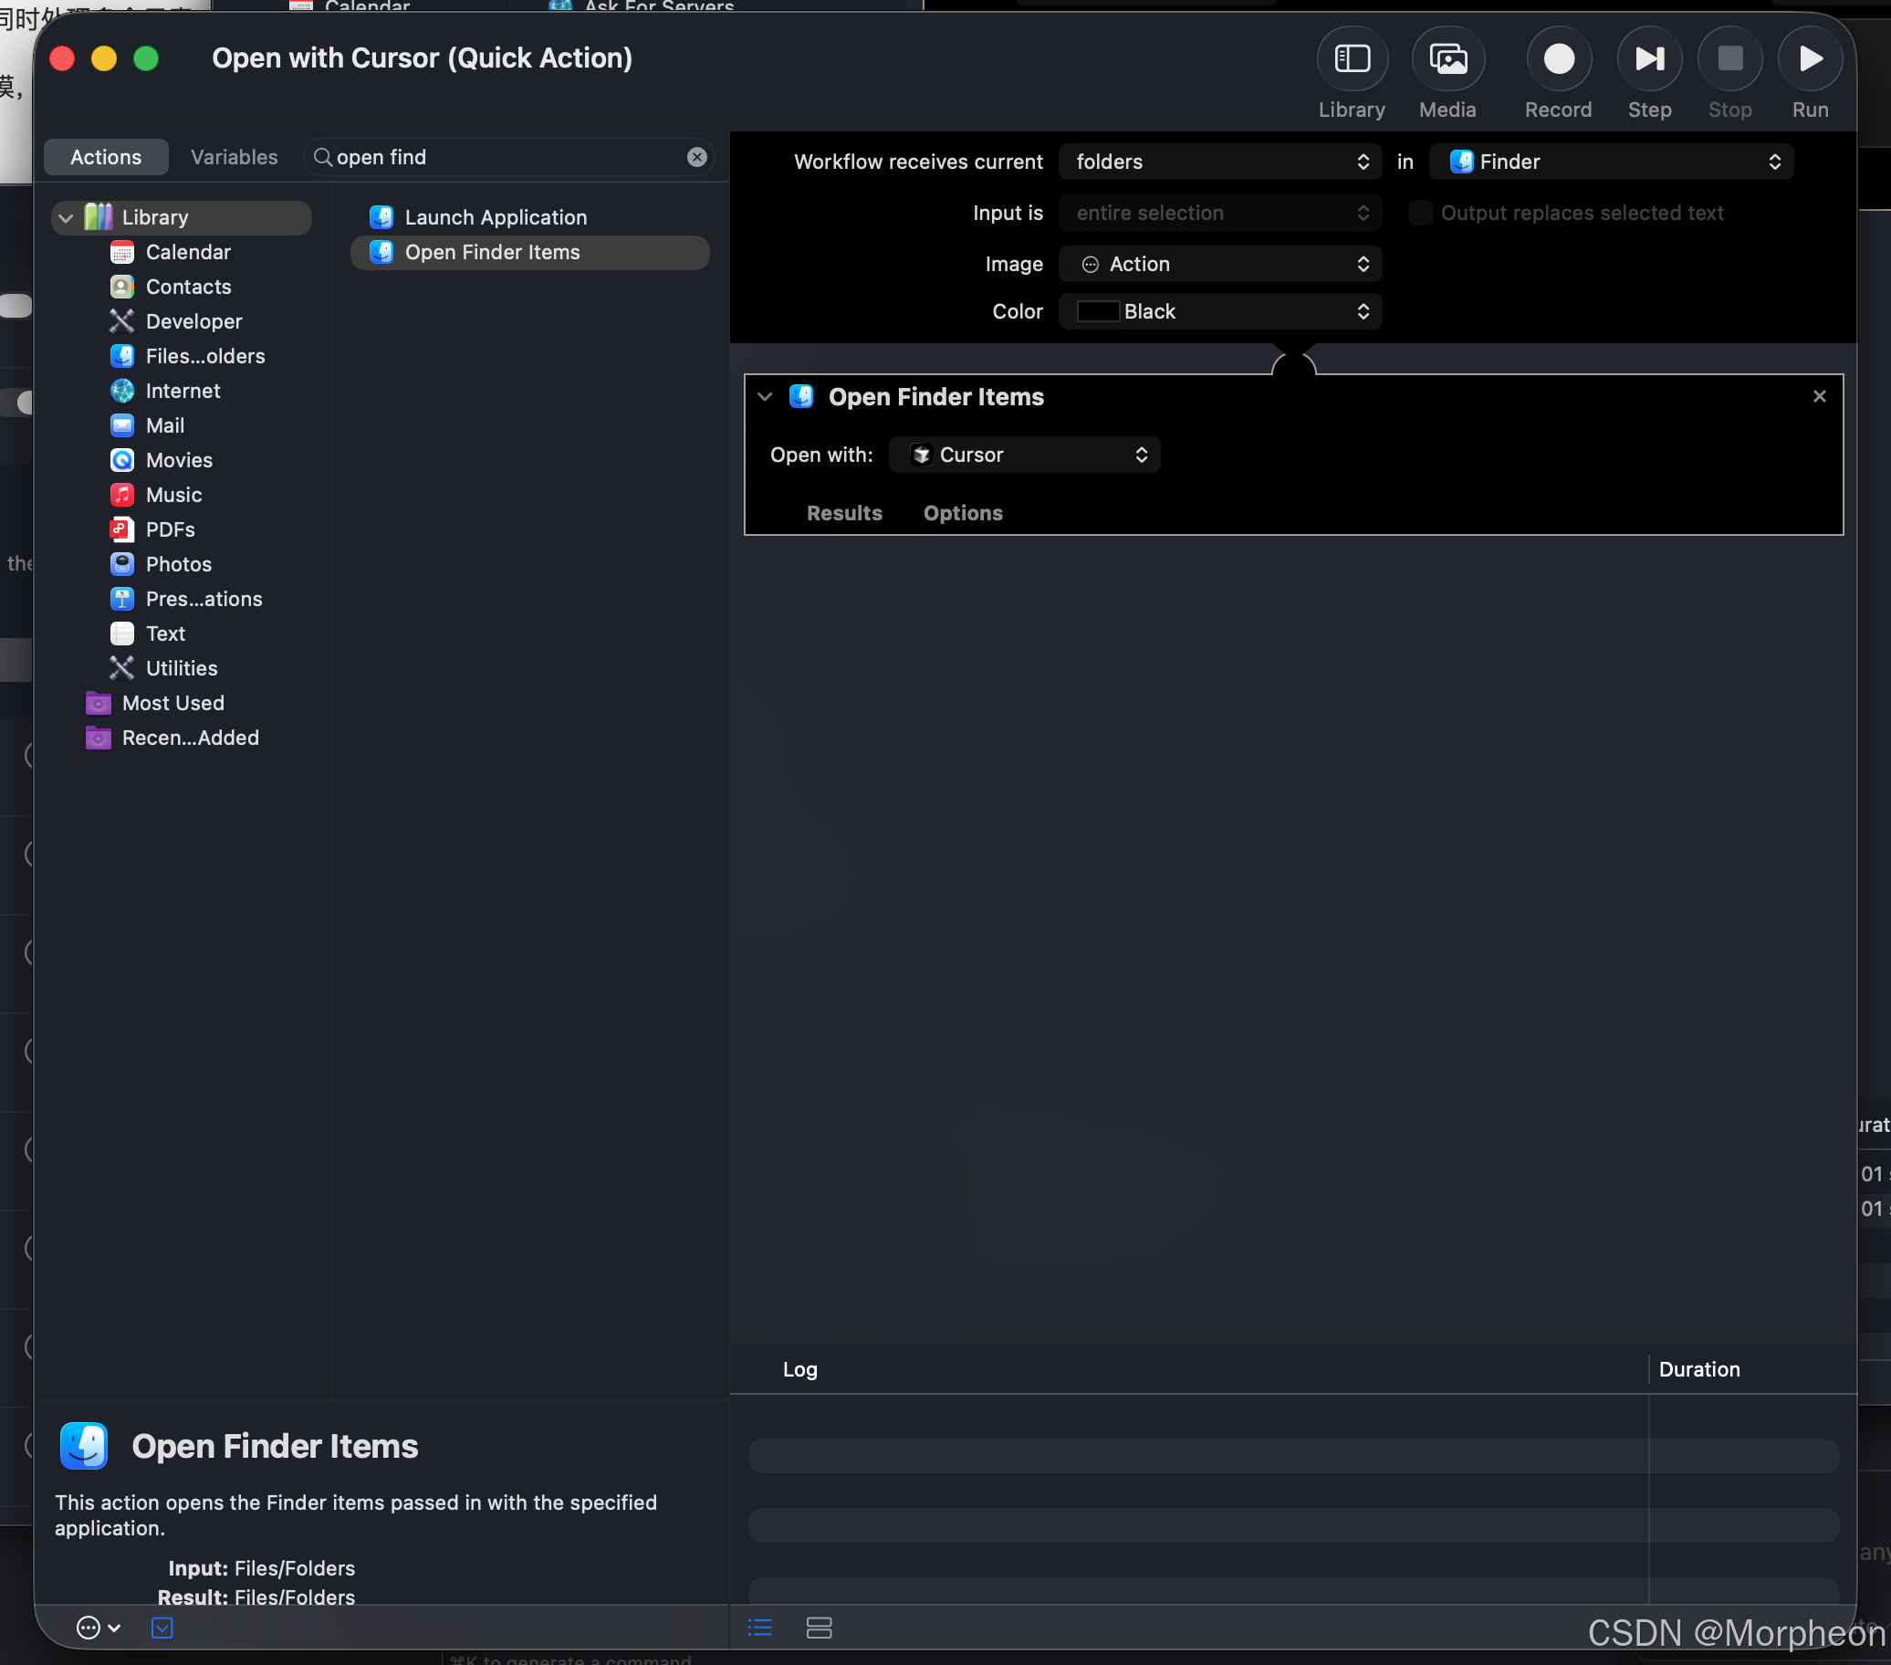The width and height of the screenshot is (1891, 1665).
Task: Close the Automator window
Action: pos(62,59)
